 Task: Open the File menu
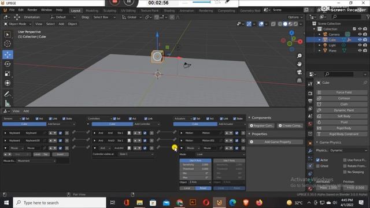12,10
